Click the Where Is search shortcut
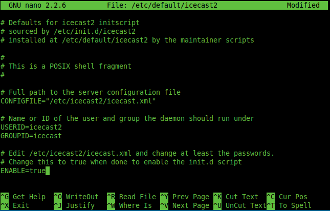330x211 pixels. [x=135, y=205]
